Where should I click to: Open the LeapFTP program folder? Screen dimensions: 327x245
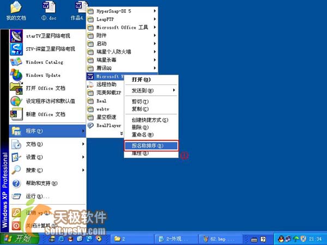122,19
